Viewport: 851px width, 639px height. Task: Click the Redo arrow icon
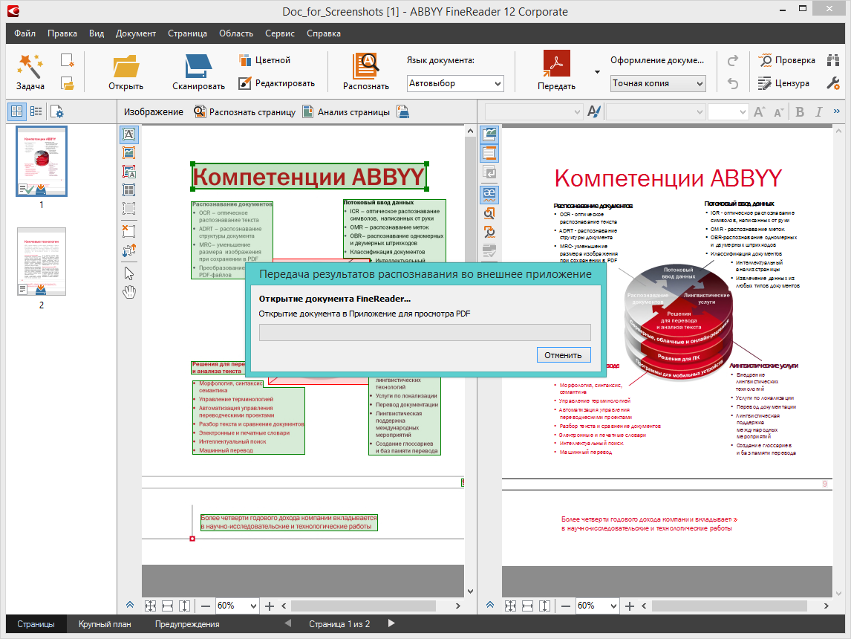pyautogui.click(x=733, y=60)
